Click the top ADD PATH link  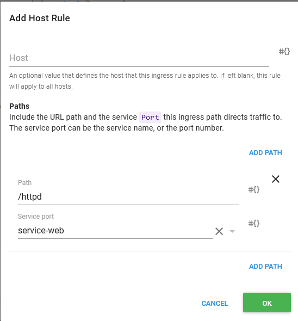pos(265,153)
